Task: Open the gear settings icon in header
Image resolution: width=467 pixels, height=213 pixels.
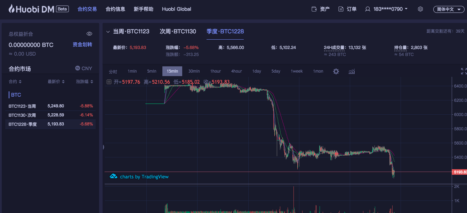Action: (x=420, y=9)
